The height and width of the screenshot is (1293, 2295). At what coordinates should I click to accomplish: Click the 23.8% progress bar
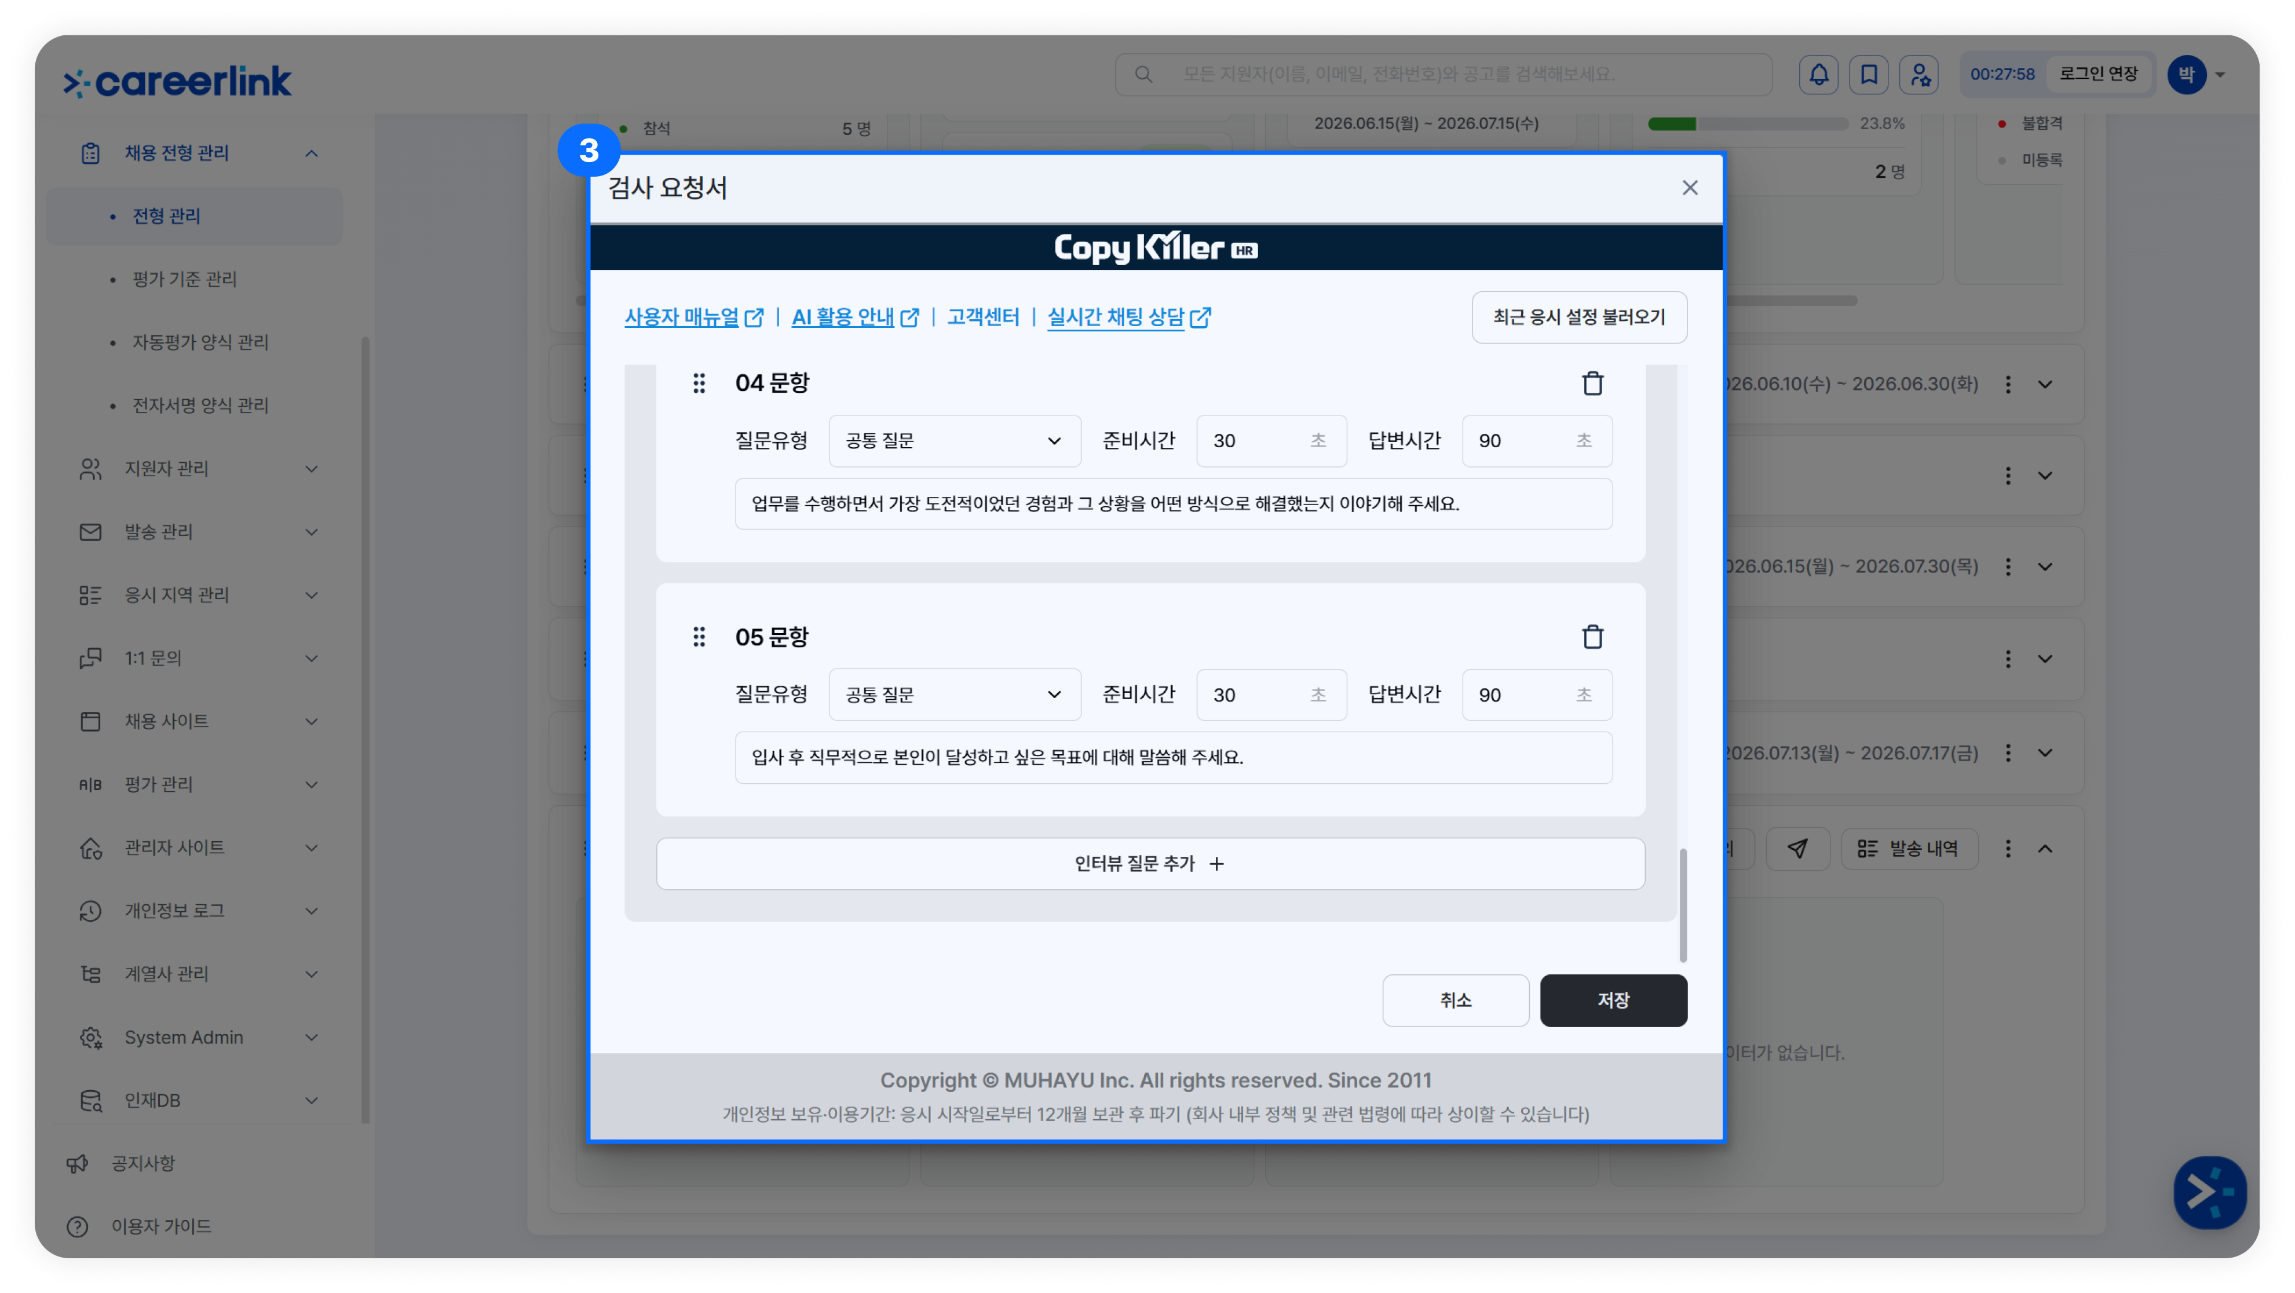click(1747, 124)
